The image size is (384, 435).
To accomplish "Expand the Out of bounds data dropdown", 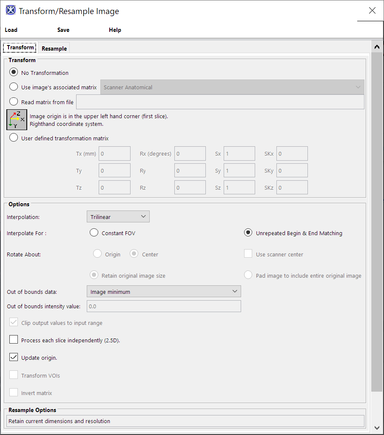I will (164, 292).
